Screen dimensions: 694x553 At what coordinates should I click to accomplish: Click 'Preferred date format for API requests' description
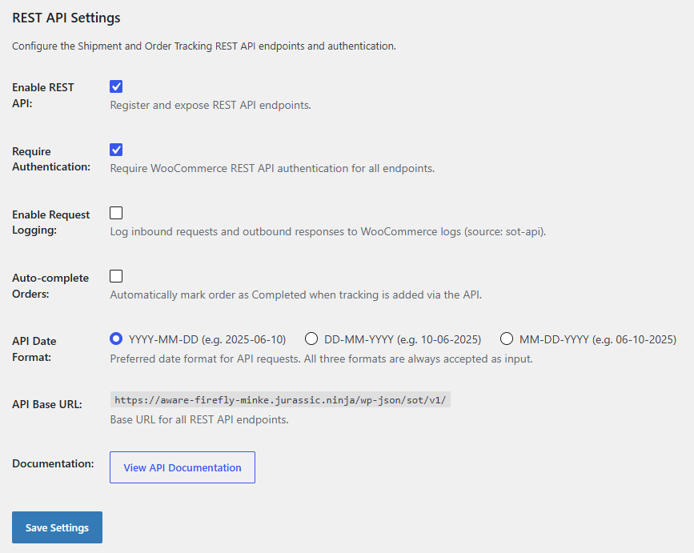(x=321, y=359)
